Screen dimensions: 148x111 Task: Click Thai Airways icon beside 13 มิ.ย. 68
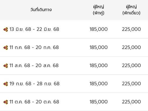click(6, 30)
